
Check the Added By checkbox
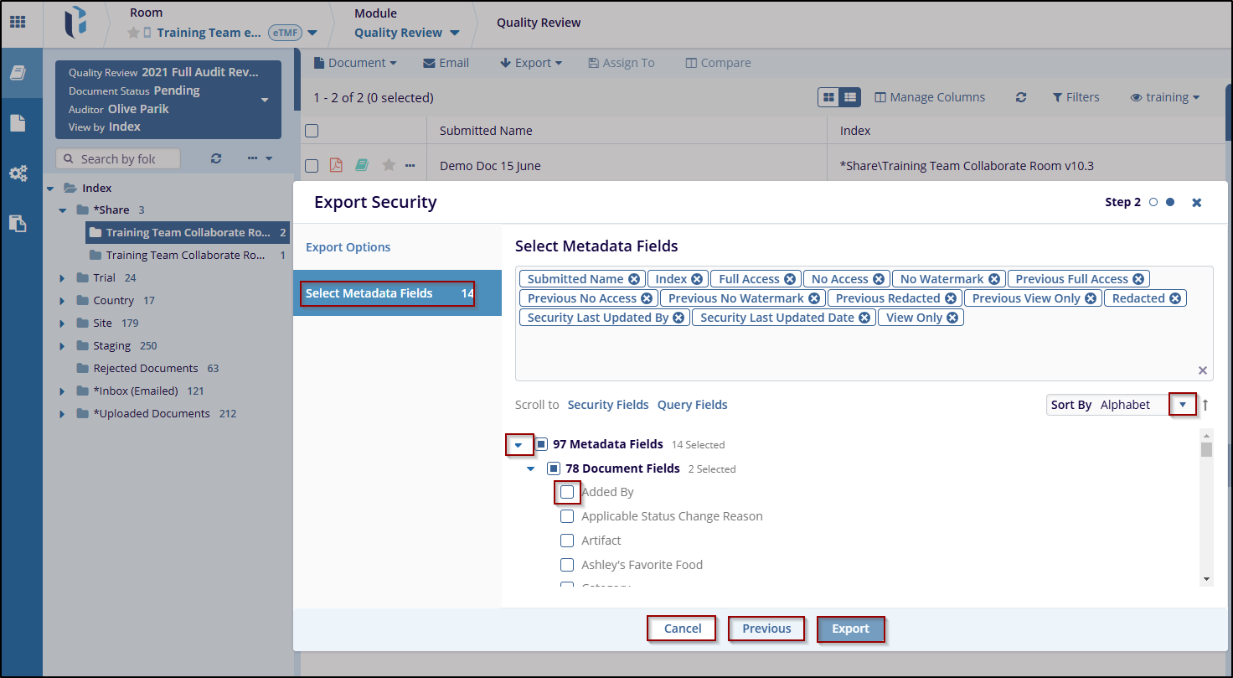(567, 492)
